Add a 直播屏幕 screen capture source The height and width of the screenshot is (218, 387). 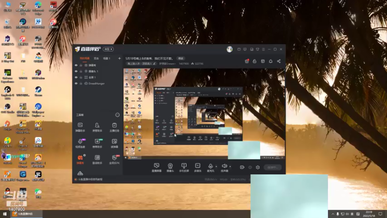[156, 167]
